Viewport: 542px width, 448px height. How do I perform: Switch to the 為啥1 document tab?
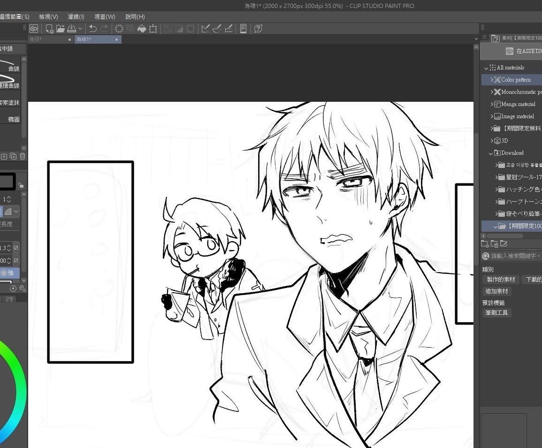(x=98, y=39)
